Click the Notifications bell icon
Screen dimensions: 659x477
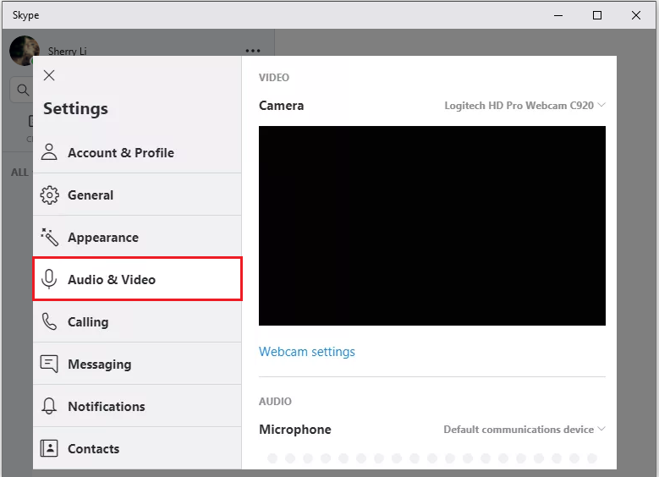(x=49, y=406)
